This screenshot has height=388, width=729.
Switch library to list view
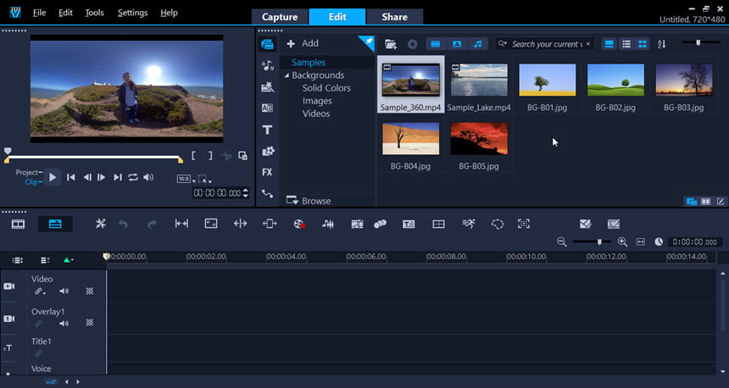(626, 44)
